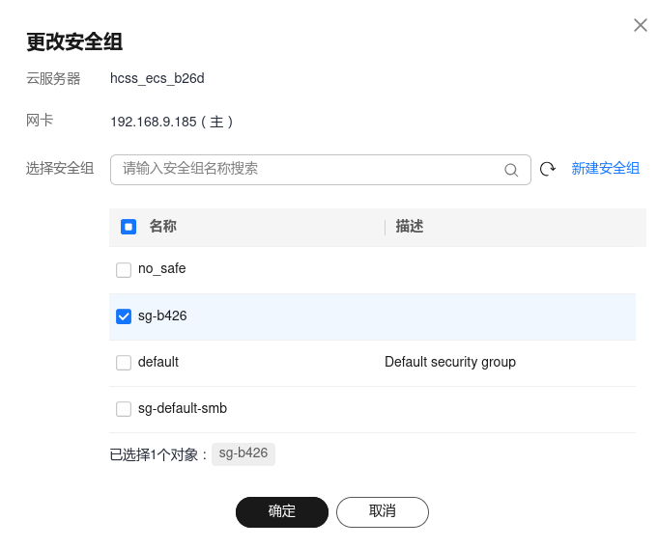
Task: Confirm with the 确定 button
Action: pyautogui.click(x=282, y=511)
